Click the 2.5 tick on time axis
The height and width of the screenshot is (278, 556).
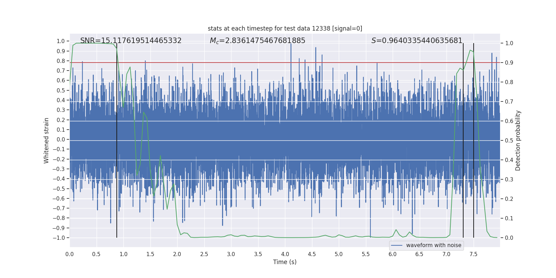(x=204, y=254)
